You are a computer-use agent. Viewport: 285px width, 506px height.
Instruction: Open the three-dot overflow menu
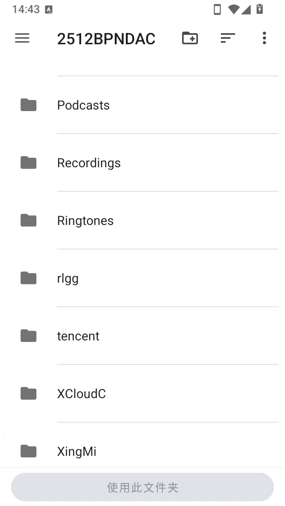(x=264, y=38)
